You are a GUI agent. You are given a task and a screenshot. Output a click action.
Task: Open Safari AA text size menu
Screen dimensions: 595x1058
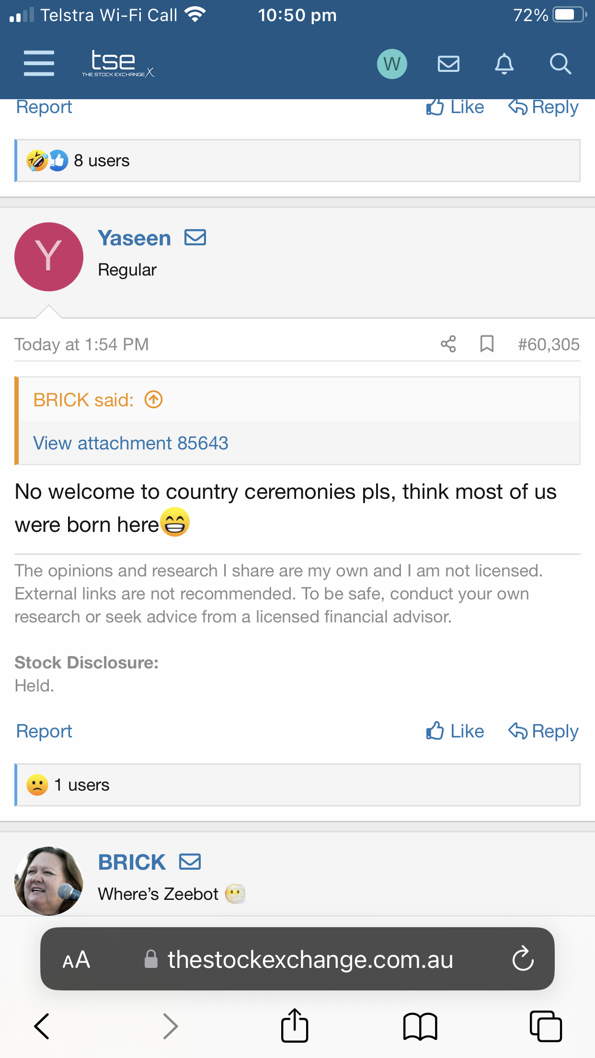tap(77, 960)
